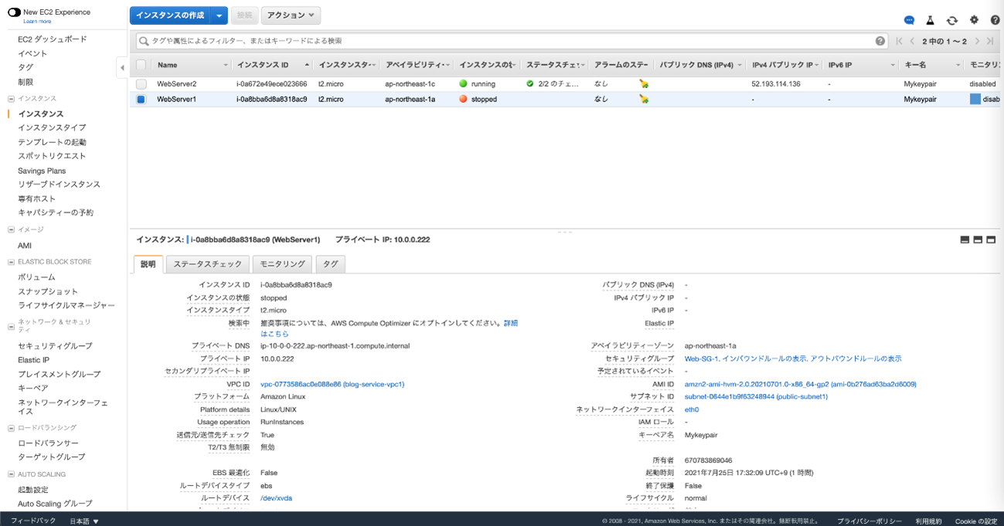The height and width of the screenshot is (526, 1004).
Task: Open the experiments flask icon
Action: tap(930, 20)
